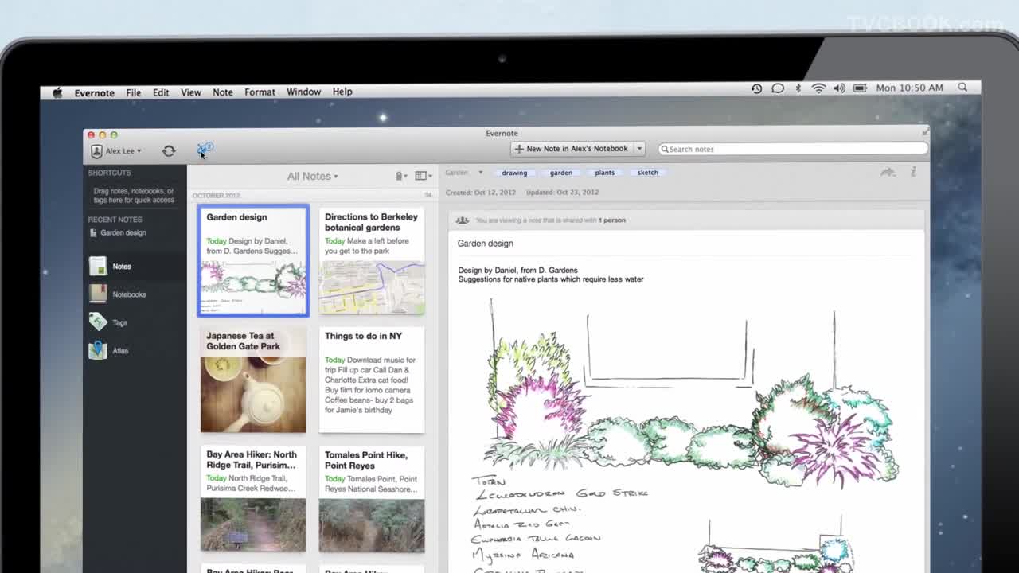This screenshot has height=573, width=1019.
Task: Click the sketch tag
Action: [x=647, y=173]
